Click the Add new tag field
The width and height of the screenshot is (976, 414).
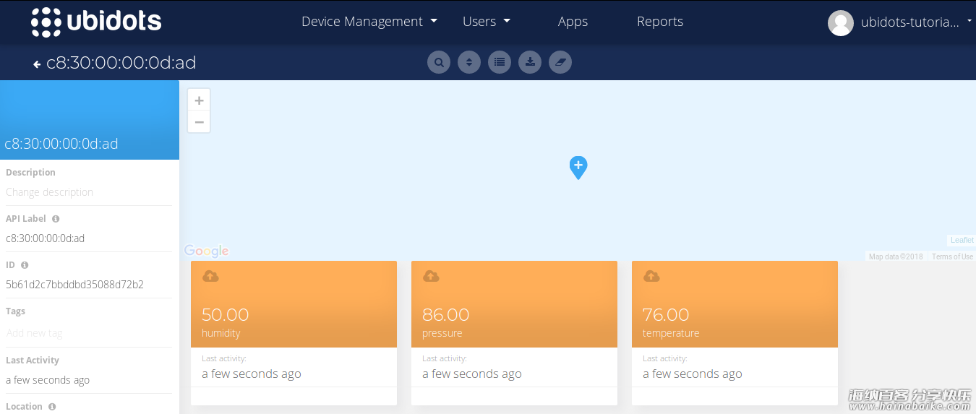pos(34,333)
